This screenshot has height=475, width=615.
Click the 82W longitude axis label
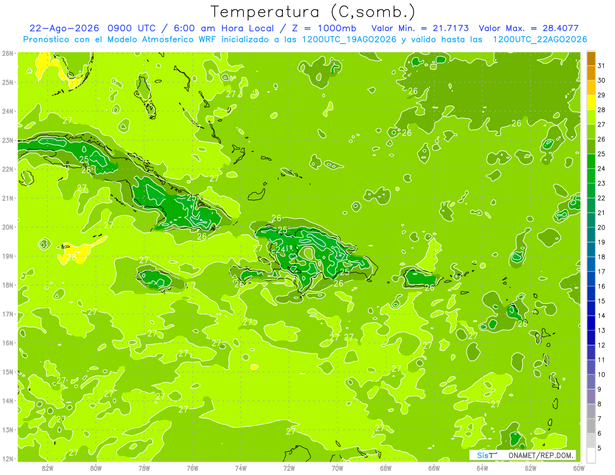click(x=48, y=468)
